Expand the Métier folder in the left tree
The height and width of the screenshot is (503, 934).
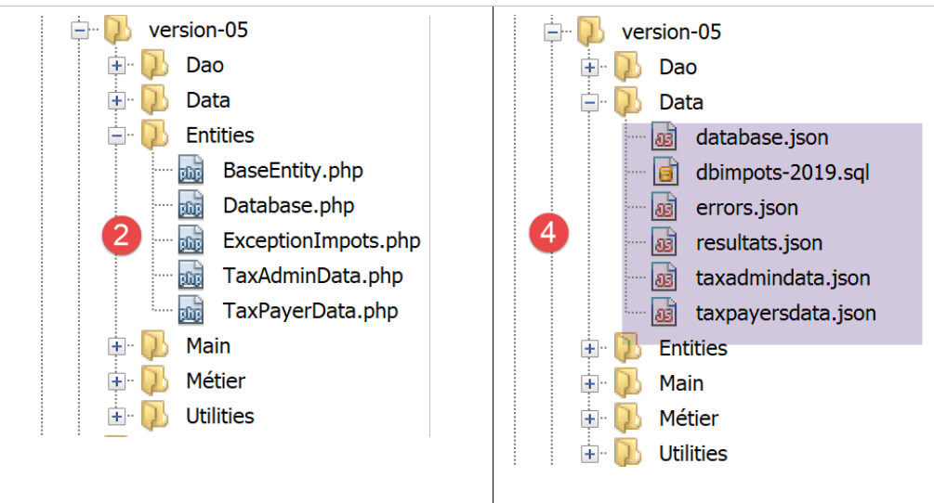coord(116,381)
